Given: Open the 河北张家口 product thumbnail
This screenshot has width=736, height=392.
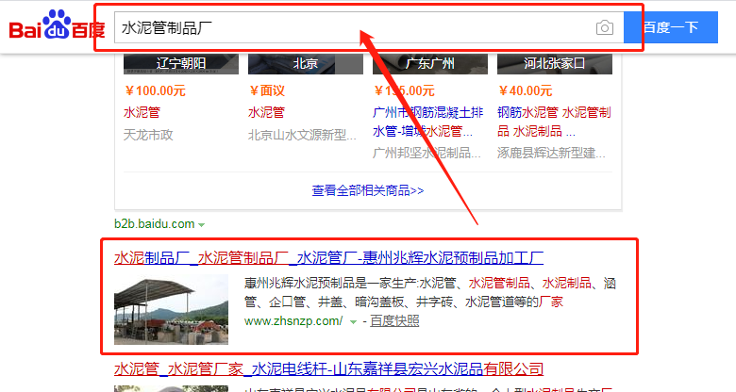Looking at the screenshot, I should [x=554, y=64].
